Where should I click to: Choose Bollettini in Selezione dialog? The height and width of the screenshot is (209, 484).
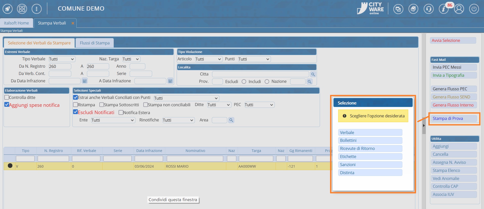[370, 140]
